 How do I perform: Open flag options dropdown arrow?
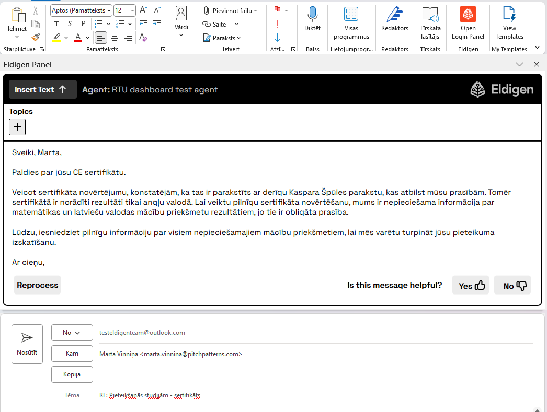[287, 11]
